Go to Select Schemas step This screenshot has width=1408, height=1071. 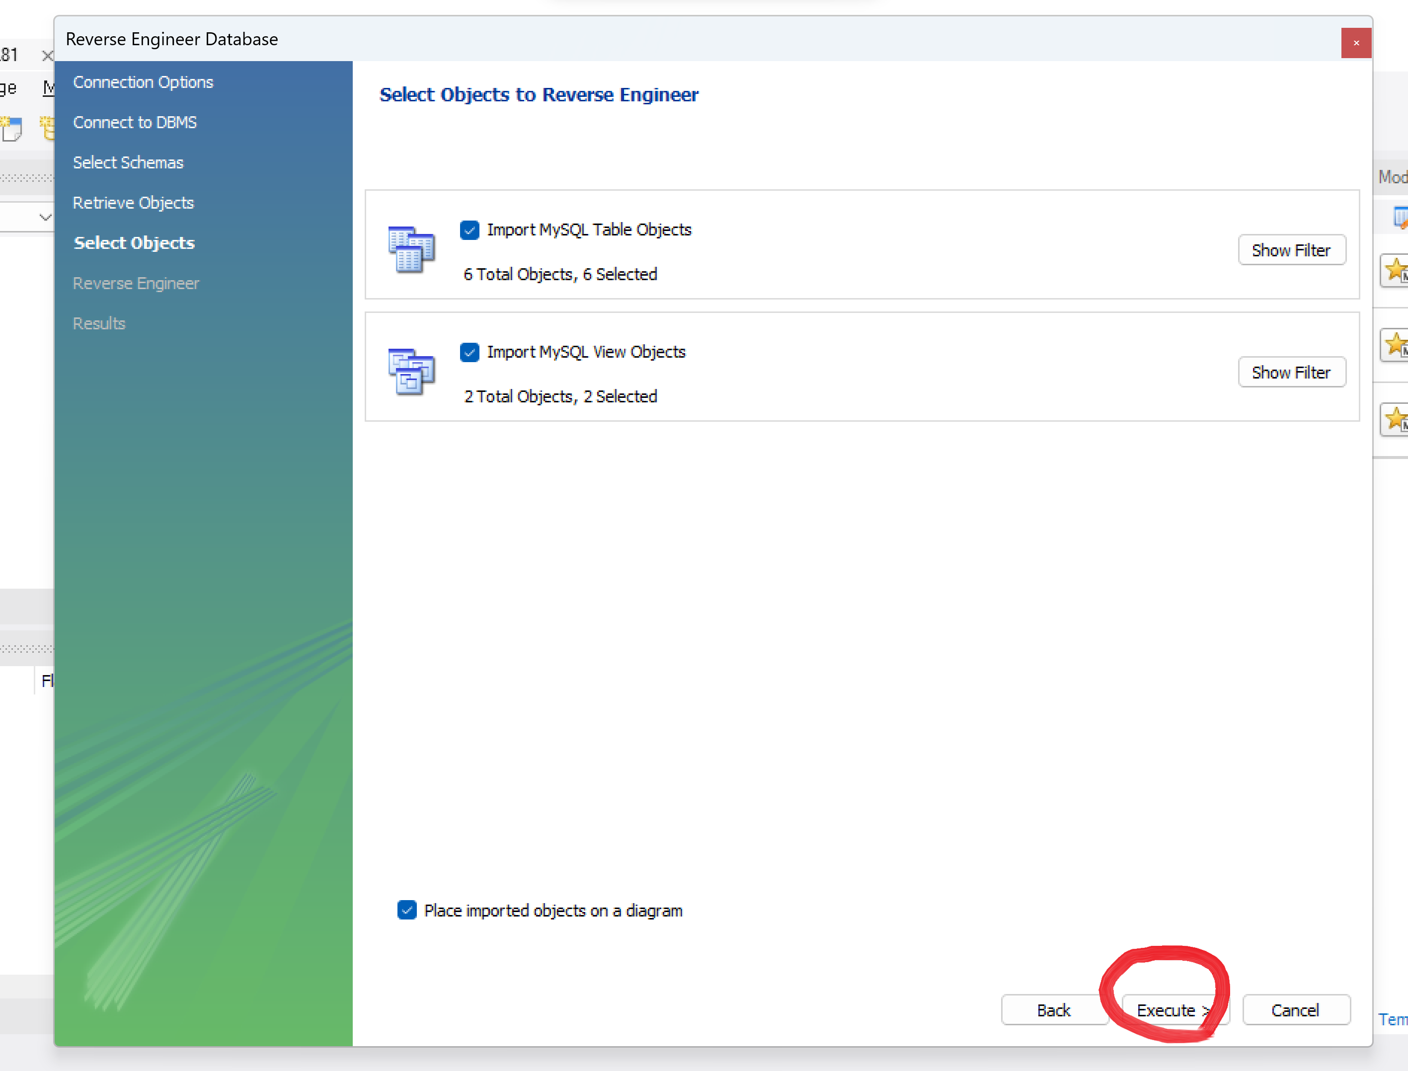point(128,162)
